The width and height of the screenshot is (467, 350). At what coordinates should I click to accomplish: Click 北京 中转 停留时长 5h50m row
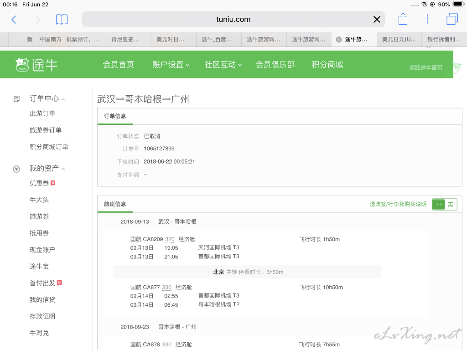coord(247,272)
